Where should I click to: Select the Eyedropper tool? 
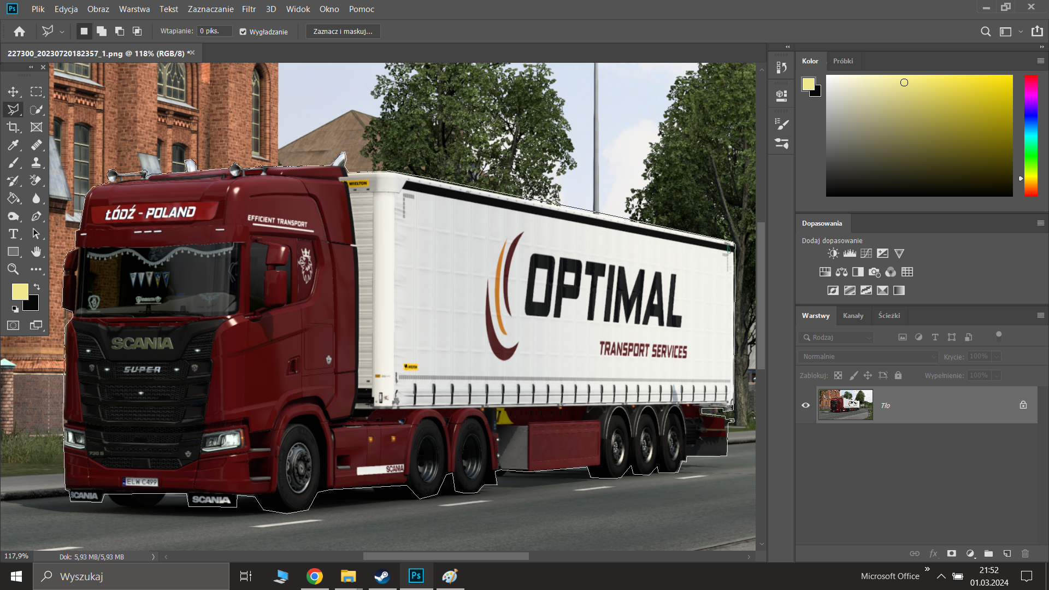pos(13,145)
